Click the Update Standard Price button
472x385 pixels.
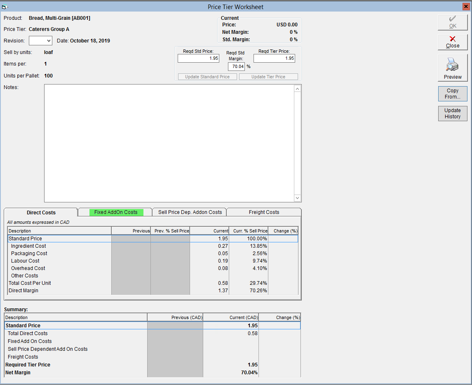[x=207, y=77]
